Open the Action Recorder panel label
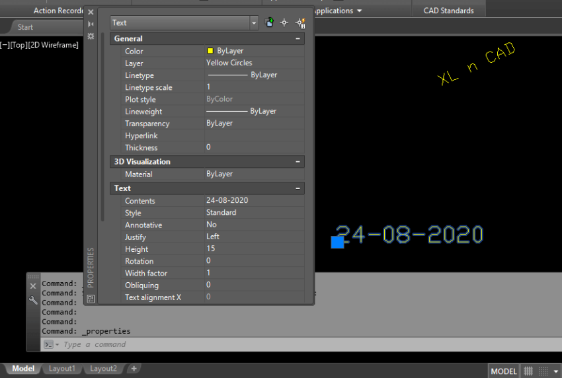This screenshot has width=562, height=378. click(x=58, y=11)
